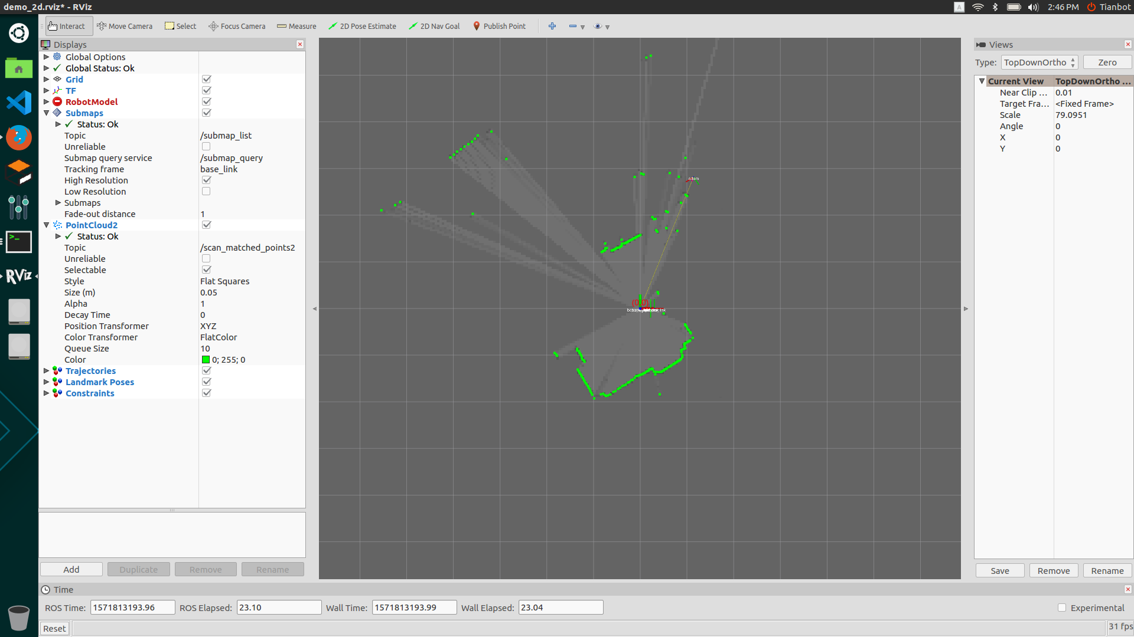1134x637 pixels.
Task: Toggle the Trajectories display checkbox
Action: pyautogui.click(x=207, y=370)
